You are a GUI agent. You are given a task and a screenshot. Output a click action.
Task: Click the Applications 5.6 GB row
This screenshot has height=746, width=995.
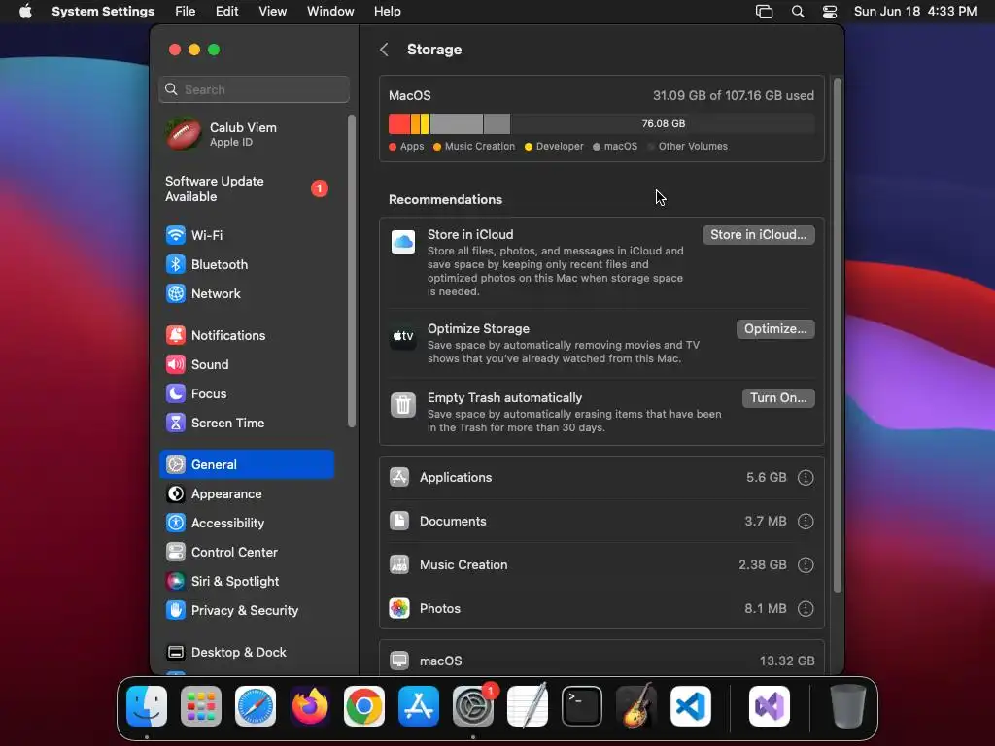(x=601, y=478)
